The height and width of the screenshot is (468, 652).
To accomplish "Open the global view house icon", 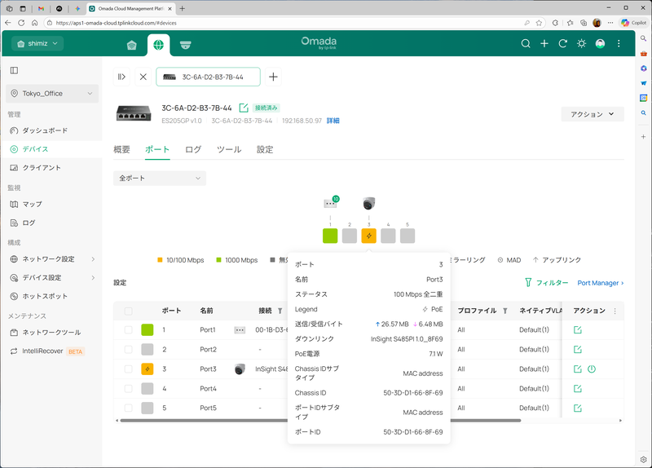I will tap(132, 45).
